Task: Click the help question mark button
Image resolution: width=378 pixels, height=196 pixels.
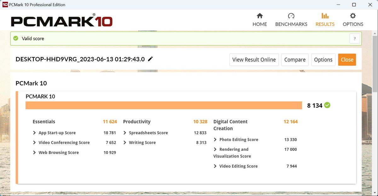Action: point(355,39)
